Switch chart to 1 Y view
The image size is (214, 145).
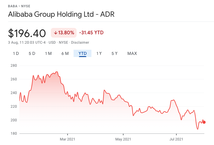pyautogui.click(x=99, y=54)
